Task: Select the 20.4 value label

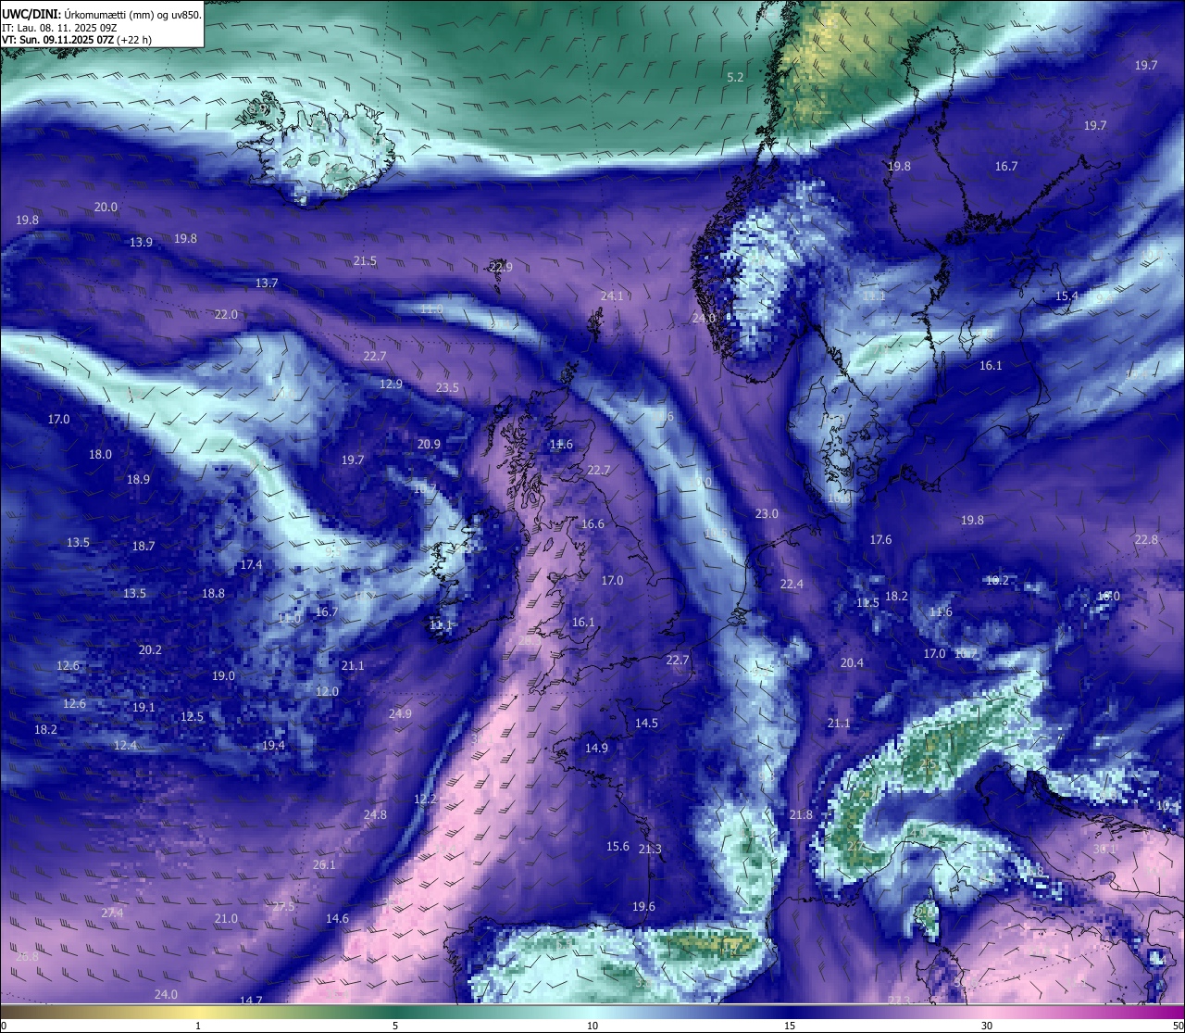Action: 852,663
